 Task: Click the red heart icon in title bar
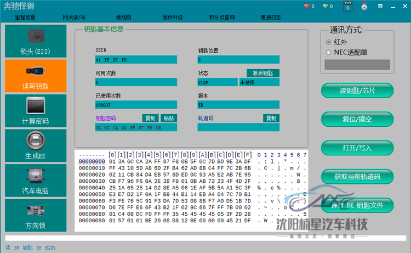click(306, 7)
